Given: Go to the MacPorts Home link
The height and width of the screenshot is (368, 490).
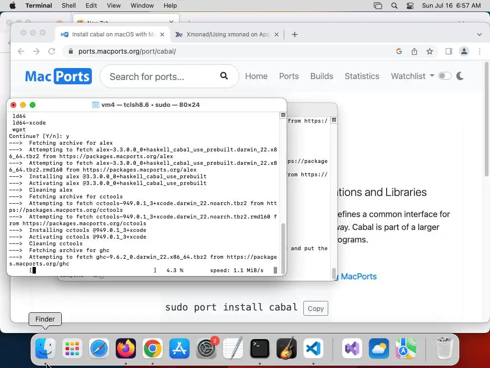Looking at the screenshot, I should [x=256, y=76].
